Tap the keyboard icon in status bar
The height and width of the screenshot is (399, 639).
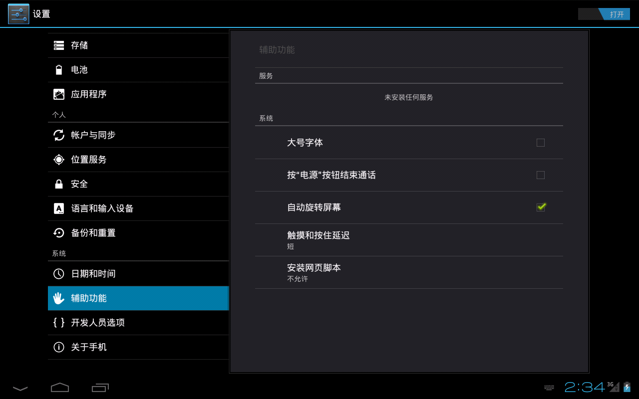click(x=549, y=388)
